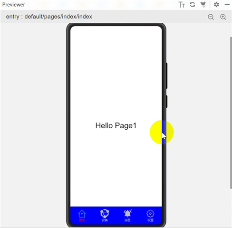232x228 pixels.
Task: Toggle the plug-shaped inspector icon
Action: point(203,4)
